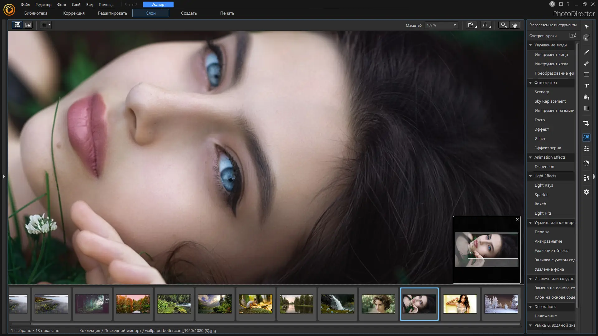
Task: Select the Crop tool
Action: click(586, 123)
